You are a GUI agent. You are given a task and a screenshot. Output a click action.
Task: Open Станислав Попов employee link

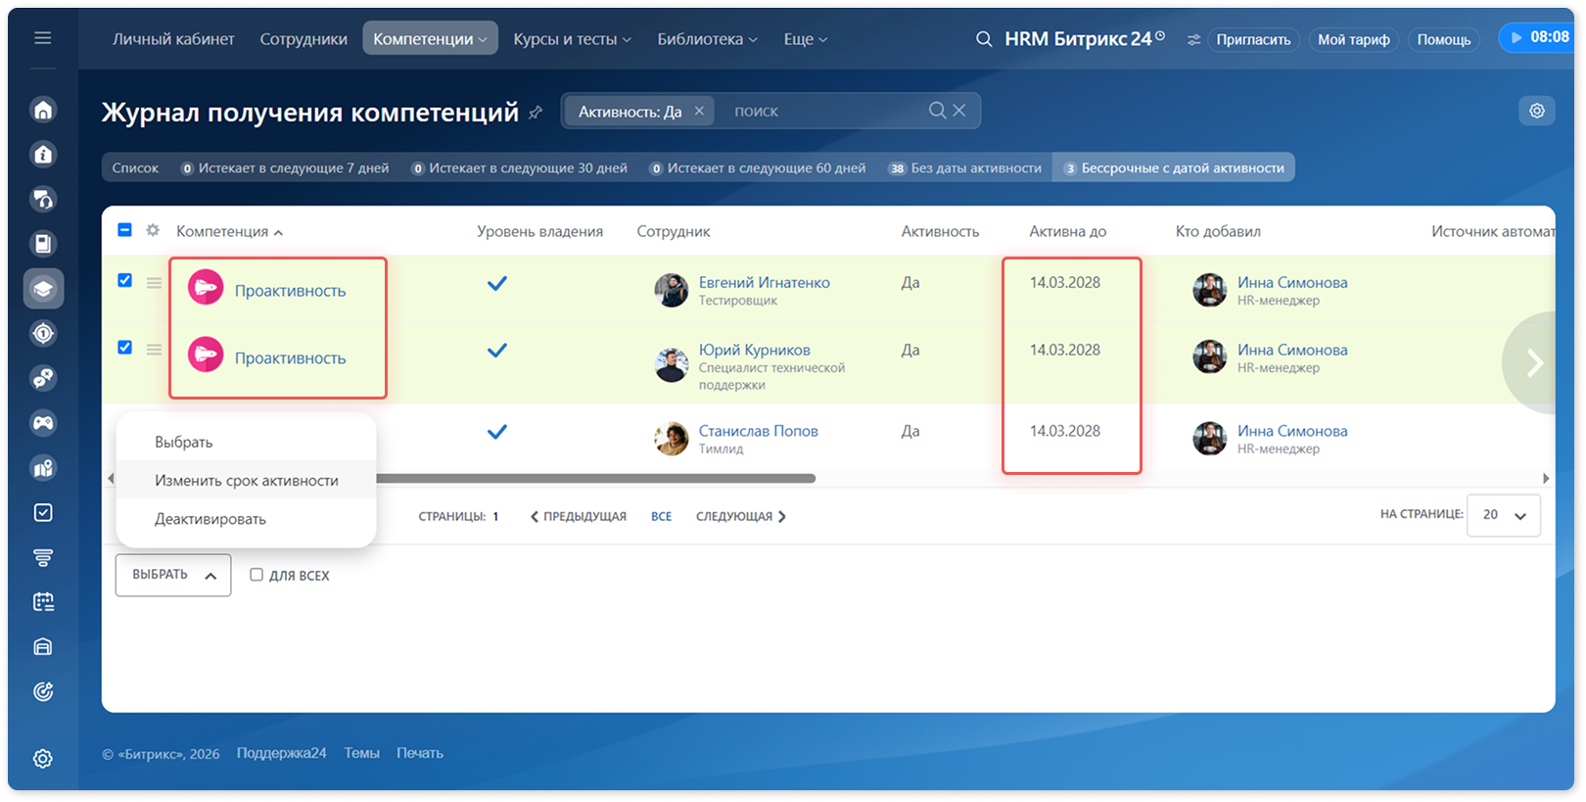758,431
